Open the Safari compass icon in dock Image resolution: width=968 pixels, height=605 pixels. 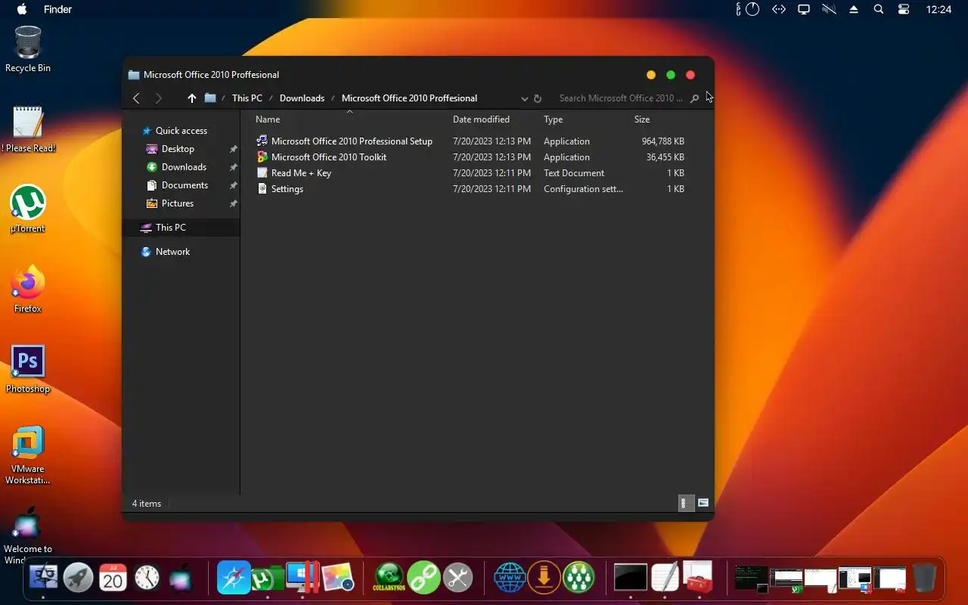[233, 579]
